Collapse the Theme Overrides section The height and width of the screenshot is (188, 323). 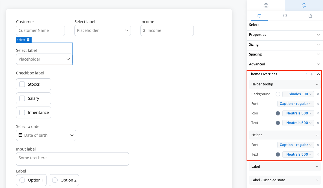click(318, 74)
